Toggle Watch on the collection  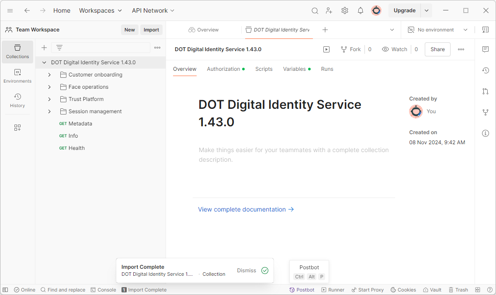click(395, 49)
